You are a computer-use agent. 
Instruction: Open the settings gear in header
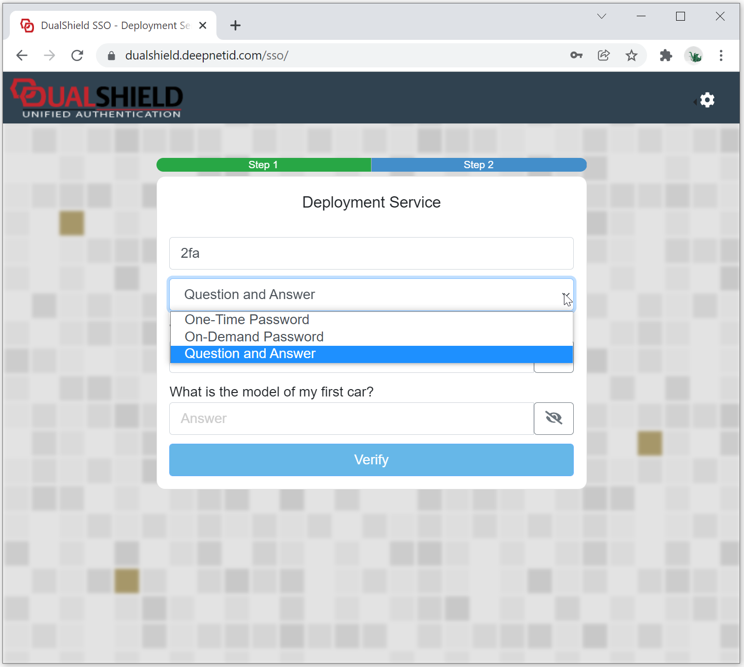coord(707,100)
